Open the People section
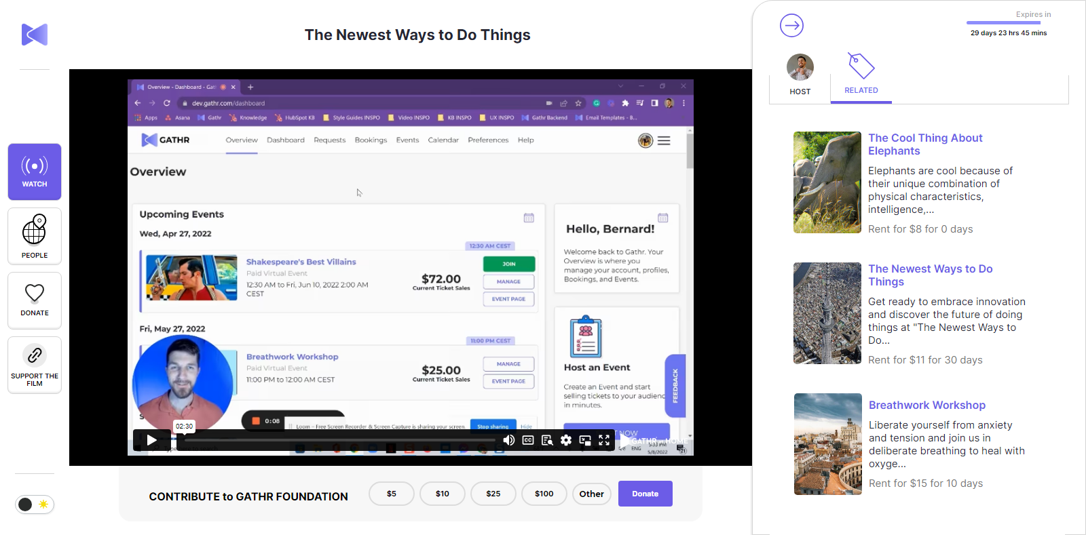 tap(35, 236)
